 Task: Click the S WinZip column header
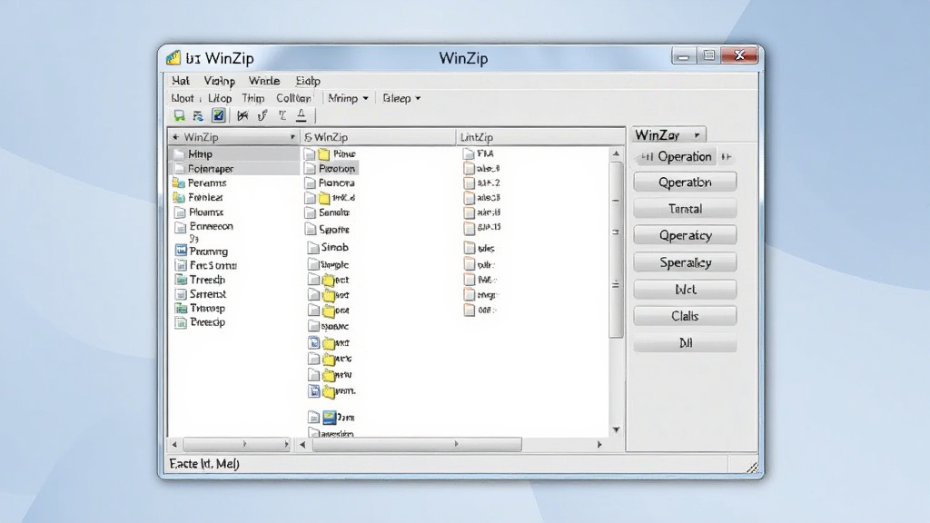[x=379, y=137]
